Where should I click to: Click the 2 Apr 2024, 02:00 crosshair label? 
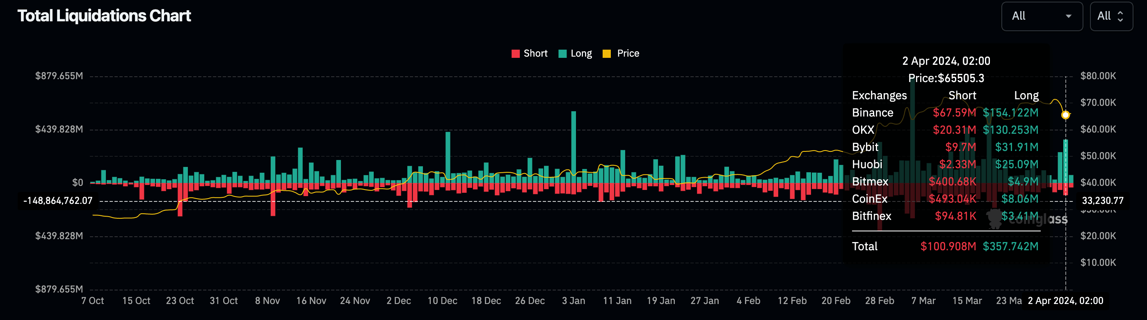click(1065, 301)
